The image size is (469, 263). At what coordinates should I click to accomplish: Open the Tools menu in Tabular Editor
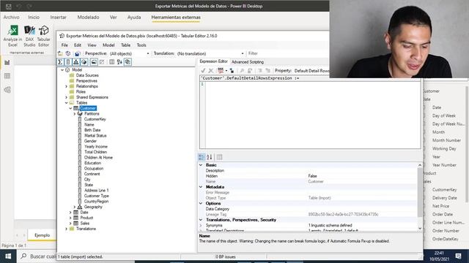pos(141,45)
